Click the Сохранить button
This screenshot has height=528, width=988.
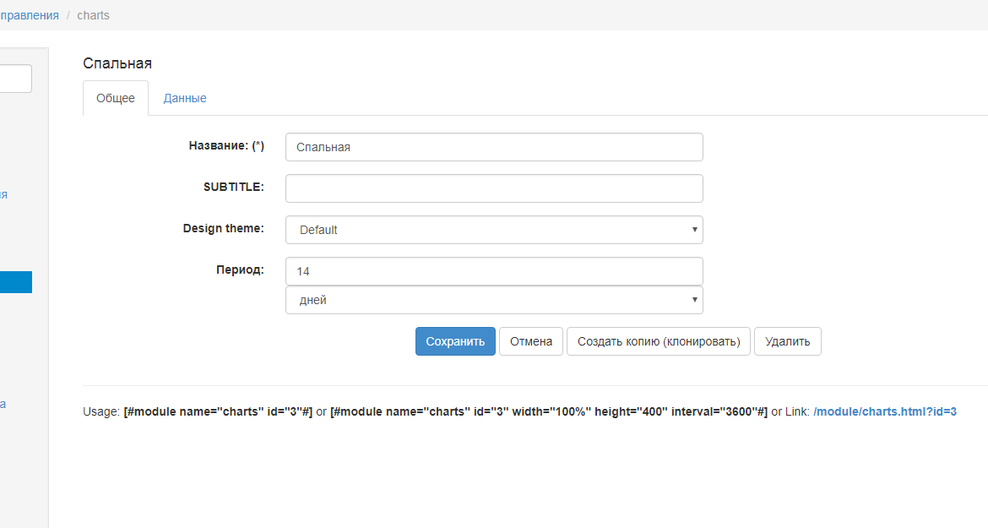click(455, 341)
